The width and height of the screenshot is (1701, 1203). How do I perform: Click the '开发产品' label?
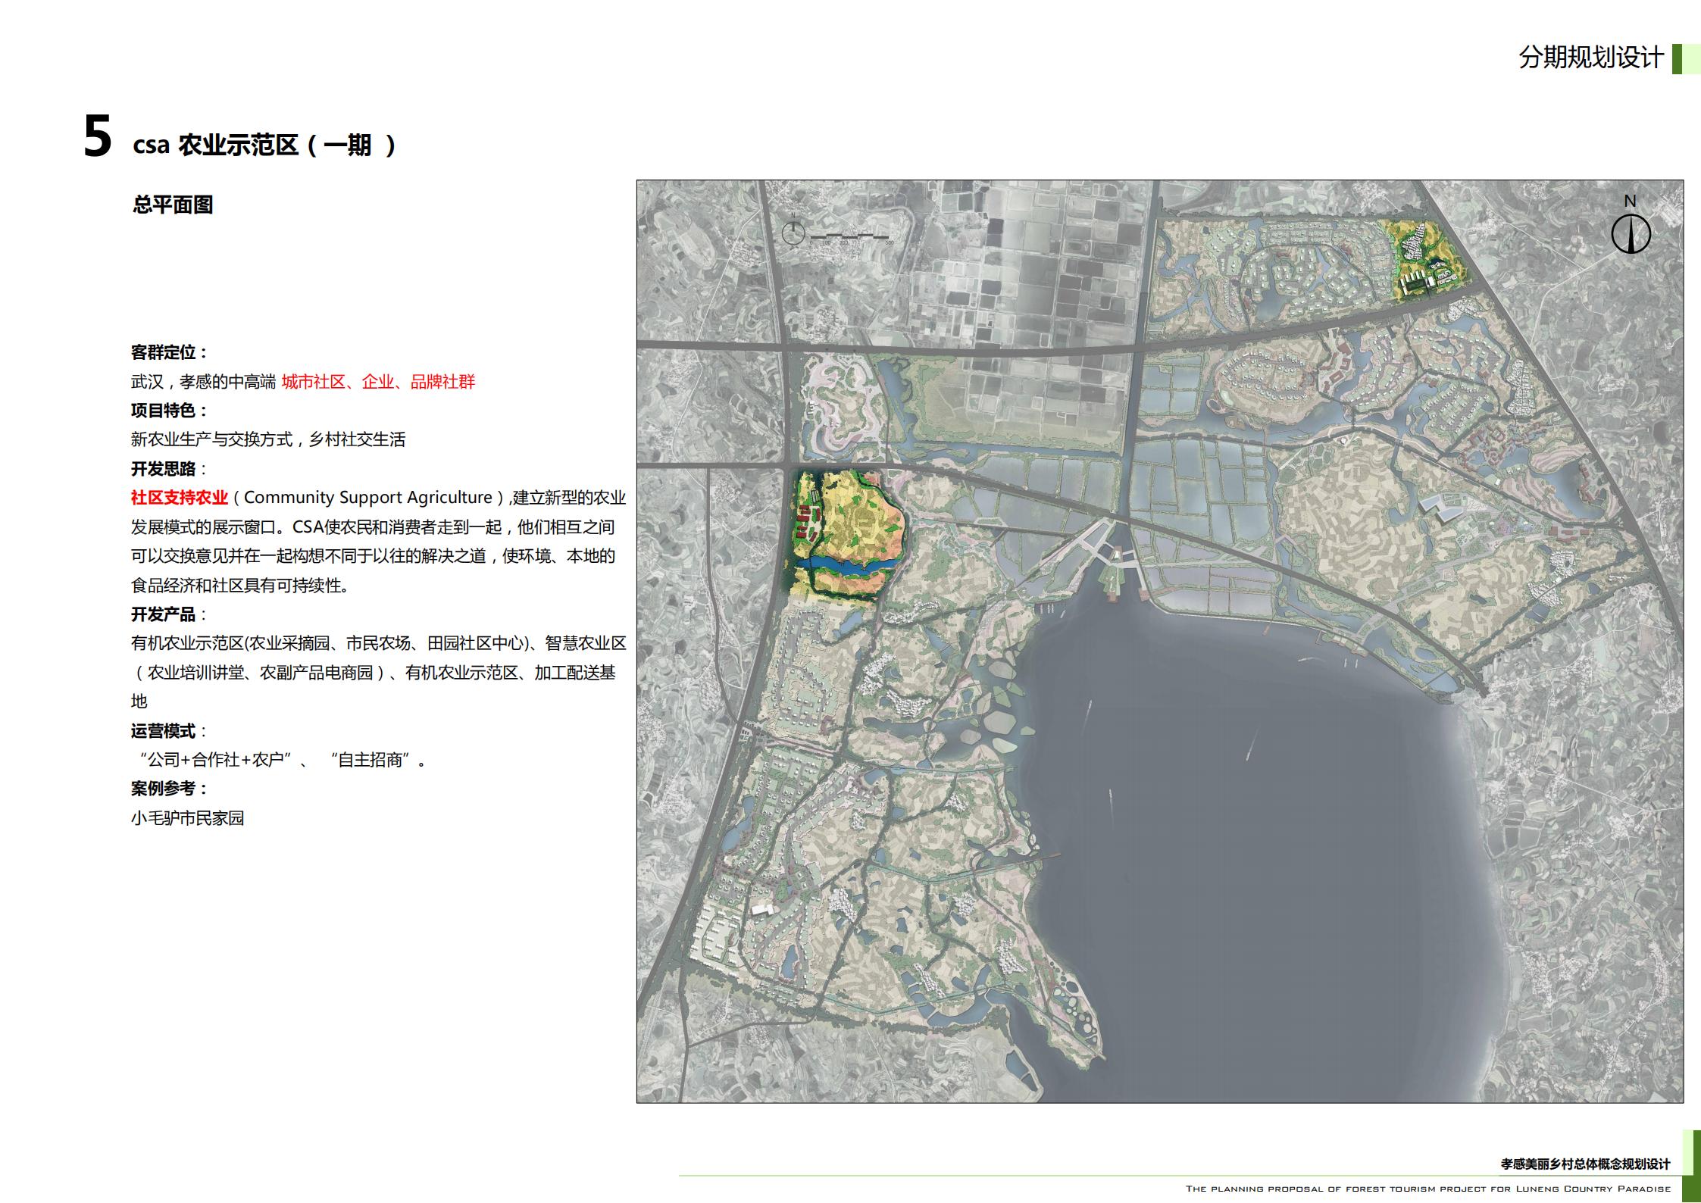click(163, 614)
